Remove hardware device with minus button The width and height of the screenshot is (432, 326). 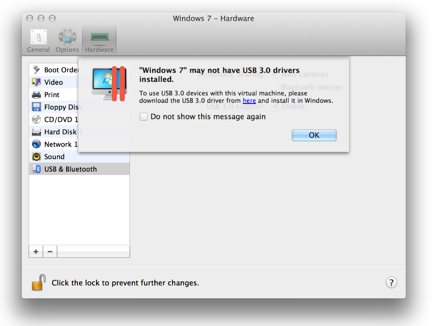(50, 251)
